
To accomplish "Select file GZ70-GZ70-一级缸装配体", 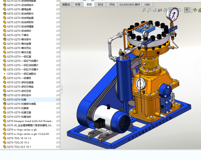I will click(22, 74).
